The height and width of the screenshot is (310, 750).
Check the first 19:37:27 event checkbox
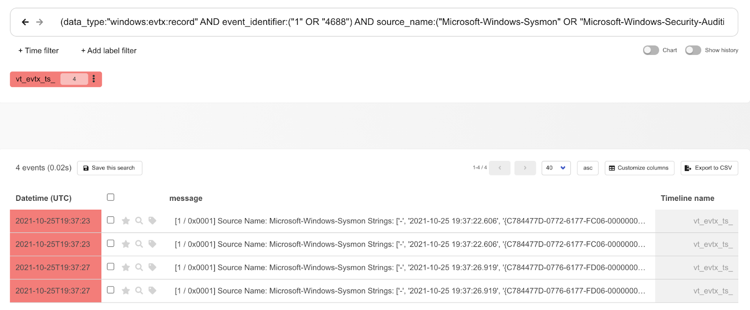[111, 267]
